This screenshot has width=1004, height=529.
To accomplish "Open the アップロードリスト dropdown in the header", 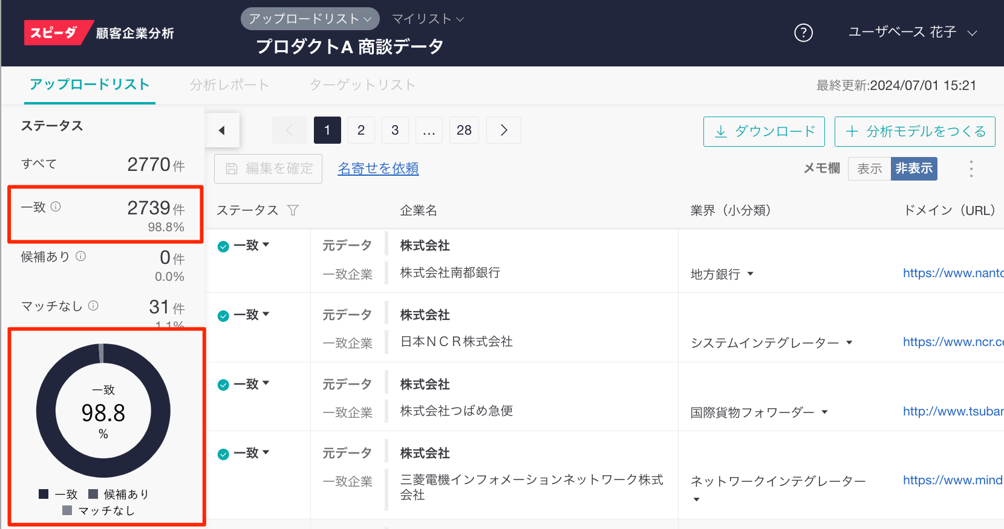I will 310,19.
